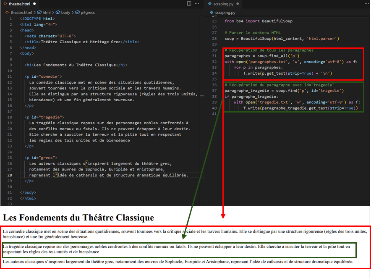Click code line 'La comédie classique met en scène'
371x278 pixels.
102,82
